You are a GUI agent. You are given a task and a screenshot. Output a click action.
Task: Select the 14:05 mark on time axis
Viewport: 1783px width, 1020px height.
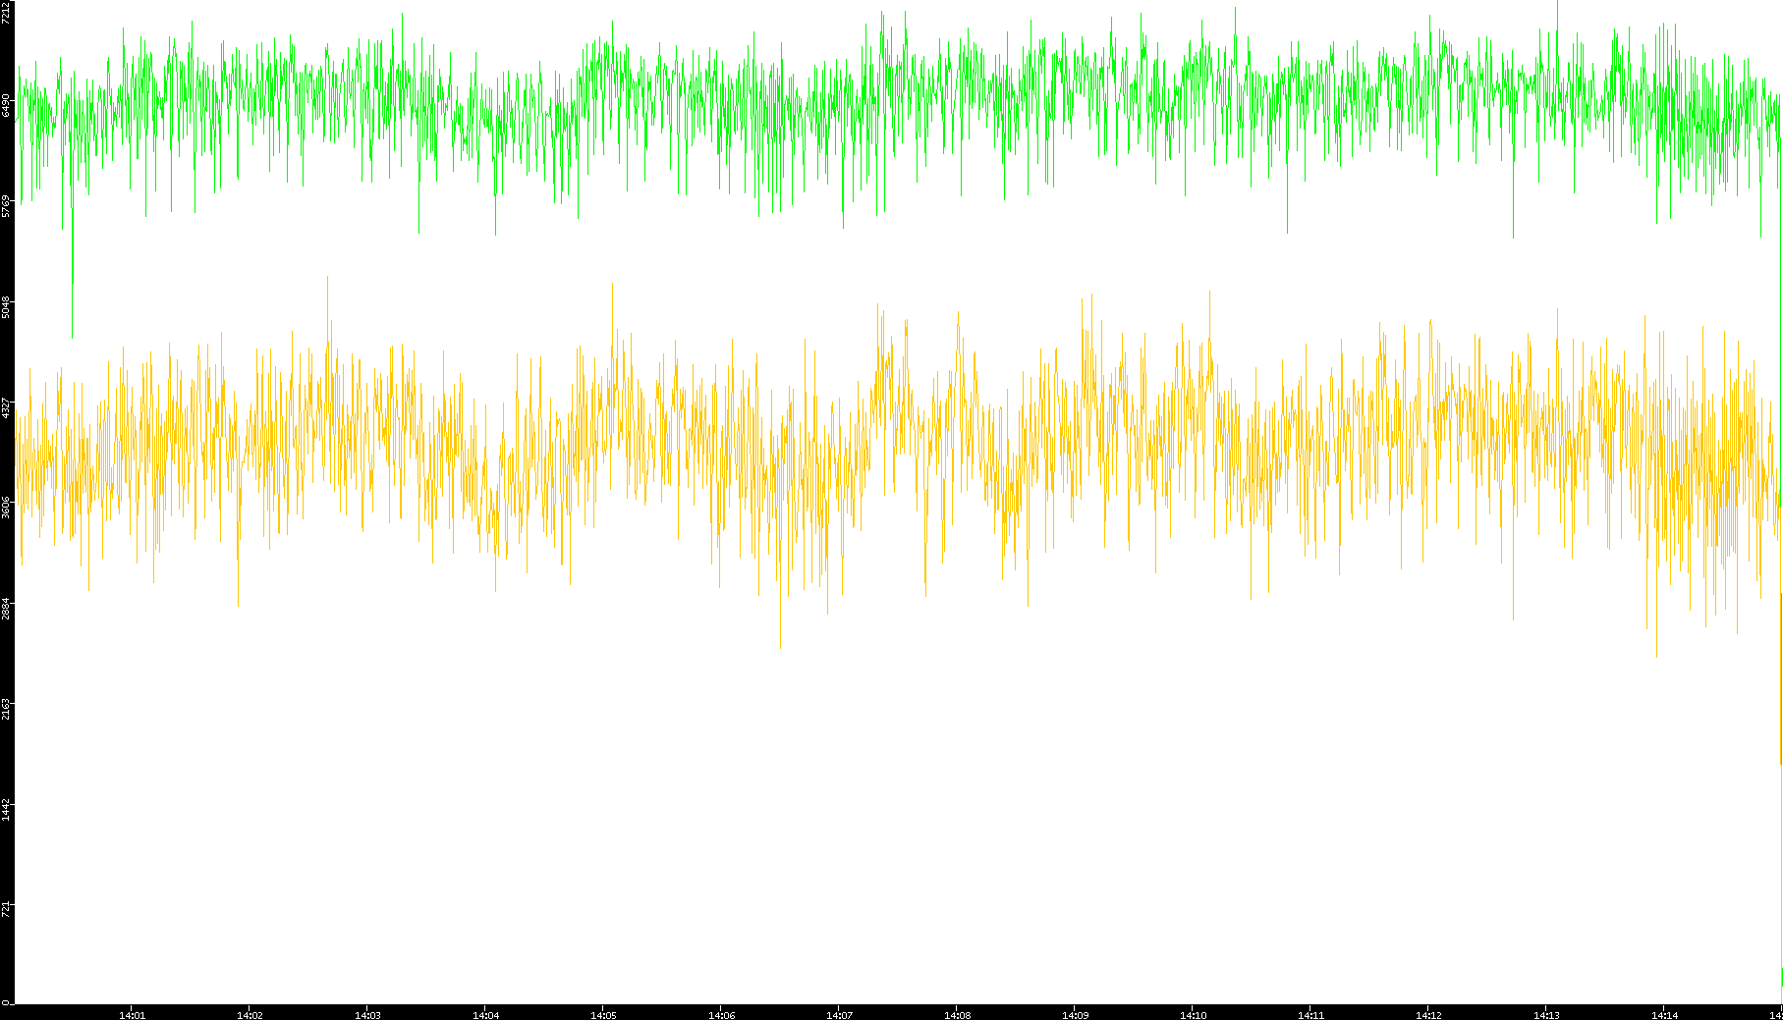603,1015
